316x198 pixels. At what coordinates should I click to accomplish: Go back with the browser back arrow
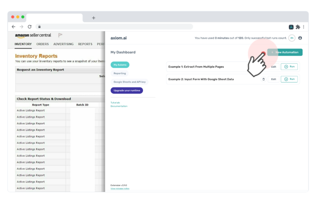point(13,27)
